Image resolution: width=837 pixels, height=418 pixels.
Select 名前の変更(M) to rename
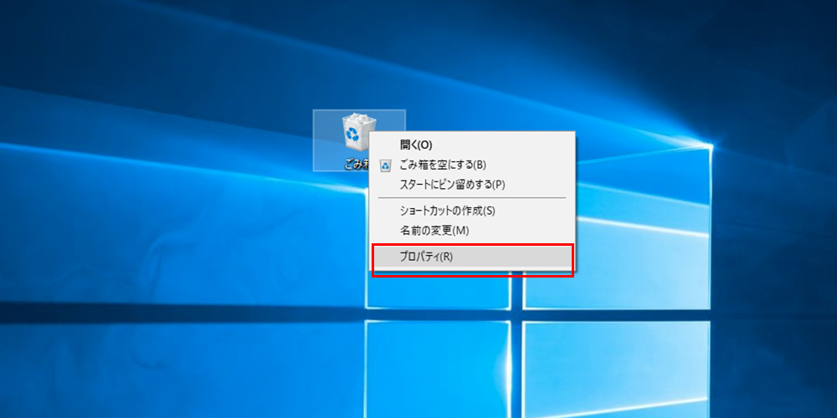tap(472, 231)
